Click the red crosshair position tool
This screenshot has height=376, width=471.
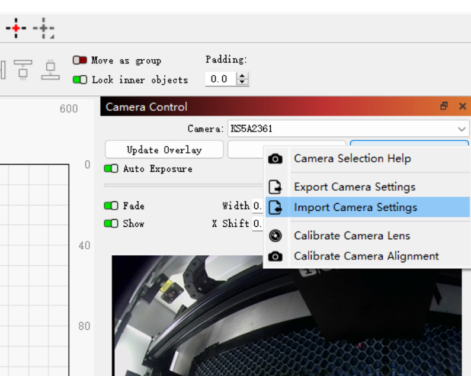pyautogui.click(x=16, y=28)
